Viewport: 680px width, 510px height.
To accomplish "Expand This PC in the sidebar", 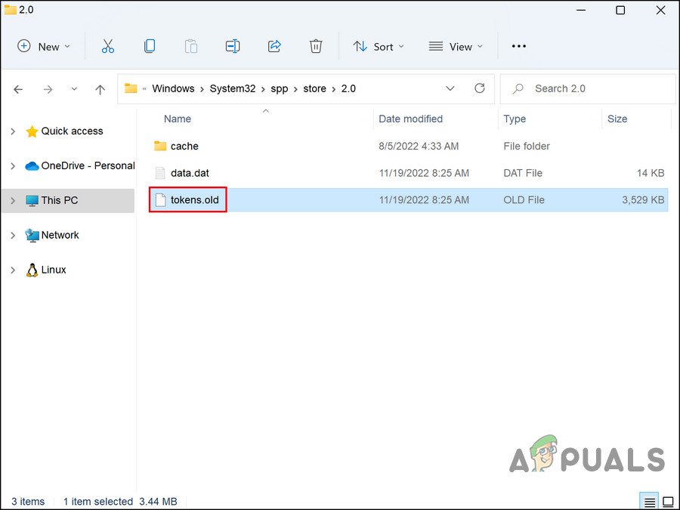I will click(12, 200).
